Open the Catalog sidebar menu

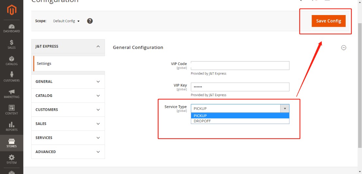(x=11, y=61)
